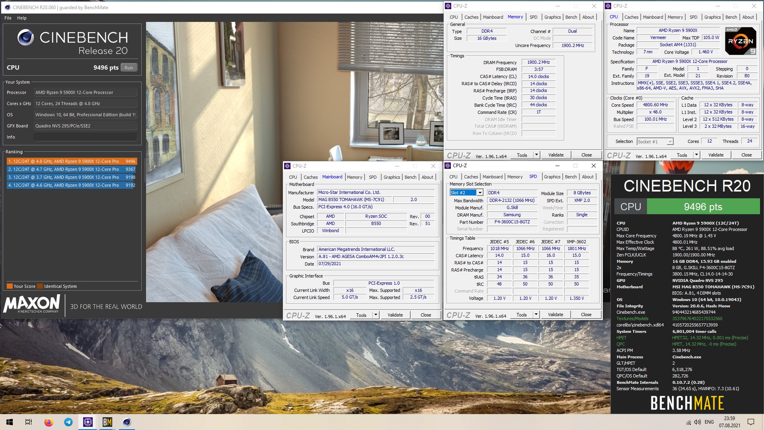This screenshot has width=764, height=430.
Task: Click Close in CPU-Z Mainboard window
Action: (426, 315)
